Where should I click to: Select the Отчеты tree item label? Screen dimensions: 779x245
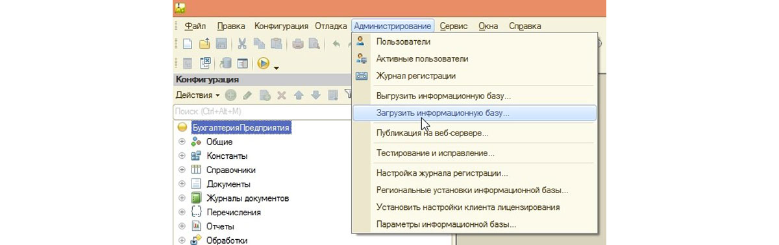tap(221, 226)
